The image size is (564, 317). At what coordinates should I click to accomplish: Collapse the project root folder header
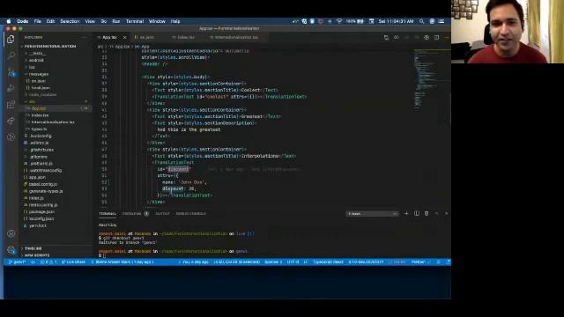coord(56,47)
